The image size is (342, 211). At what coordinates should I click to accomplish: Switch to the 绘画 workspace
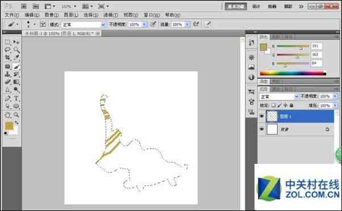click(x=272, y=7)
